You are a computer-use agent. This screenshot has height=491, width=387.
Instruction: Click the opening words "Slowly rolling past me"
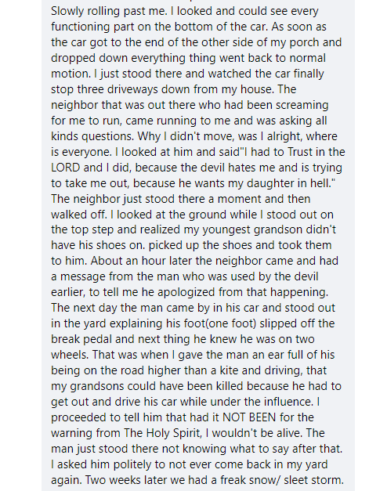point(109,11)
